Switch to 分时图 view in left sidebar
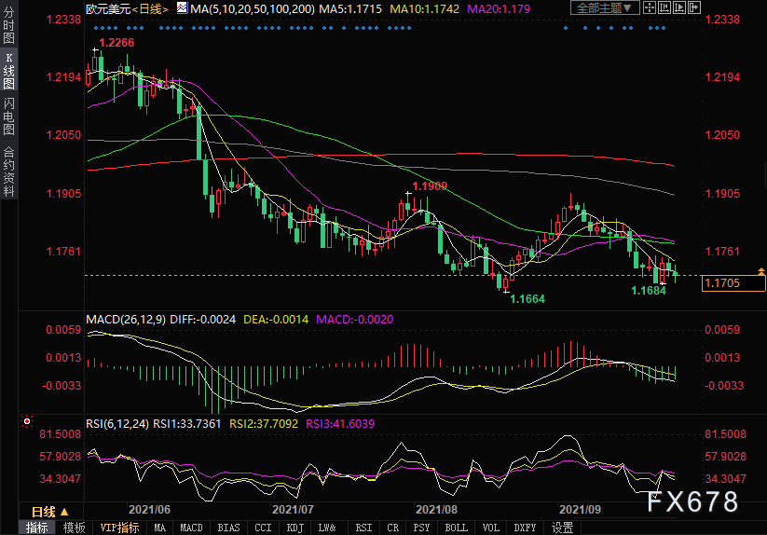 pos(9,28)
